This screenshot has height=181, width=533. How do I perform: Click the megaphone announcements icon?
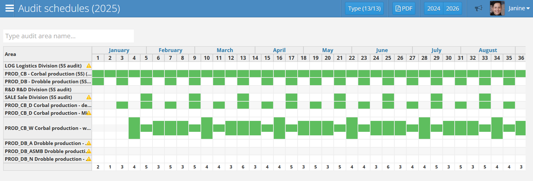pyautogui.click(x=479, y=8)
